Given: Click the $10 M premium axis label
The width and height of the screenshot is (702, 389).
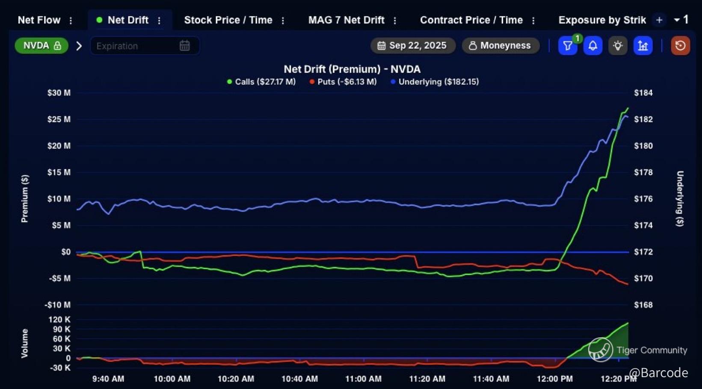Looking at the screenshot, I should [x=59, y=199].
